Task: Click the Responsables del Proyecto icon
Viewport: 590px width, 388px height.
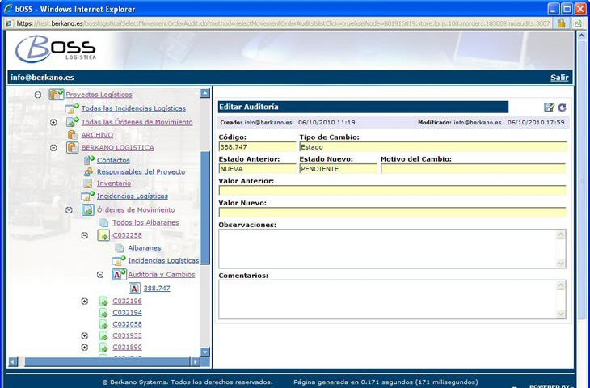Action: [88, 172]
